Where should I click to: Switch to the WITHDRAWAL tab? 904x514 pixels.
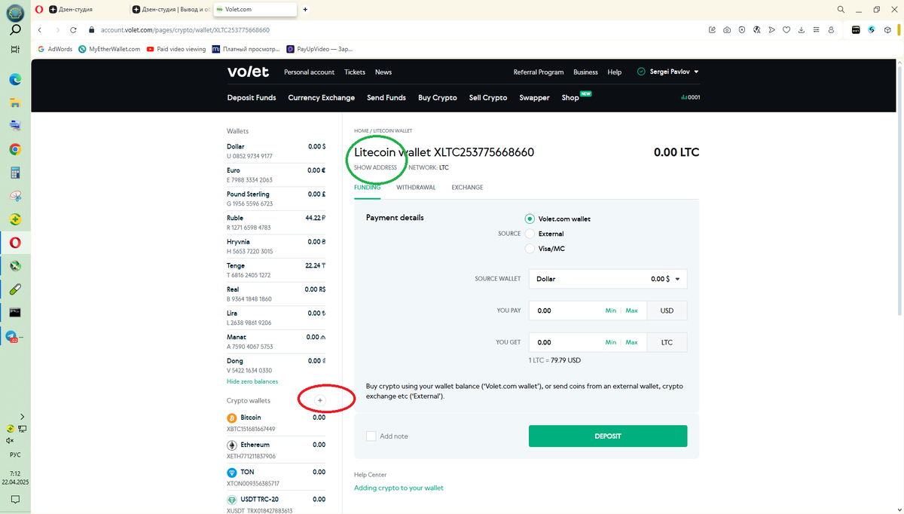click(415, 187)
